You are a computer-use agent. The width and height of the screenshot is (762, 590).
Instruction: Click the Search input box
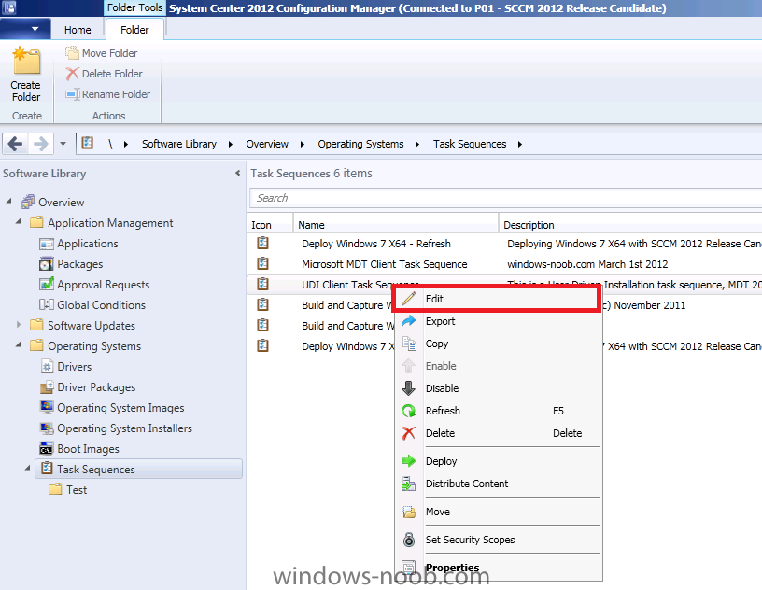tap(505, 198)
